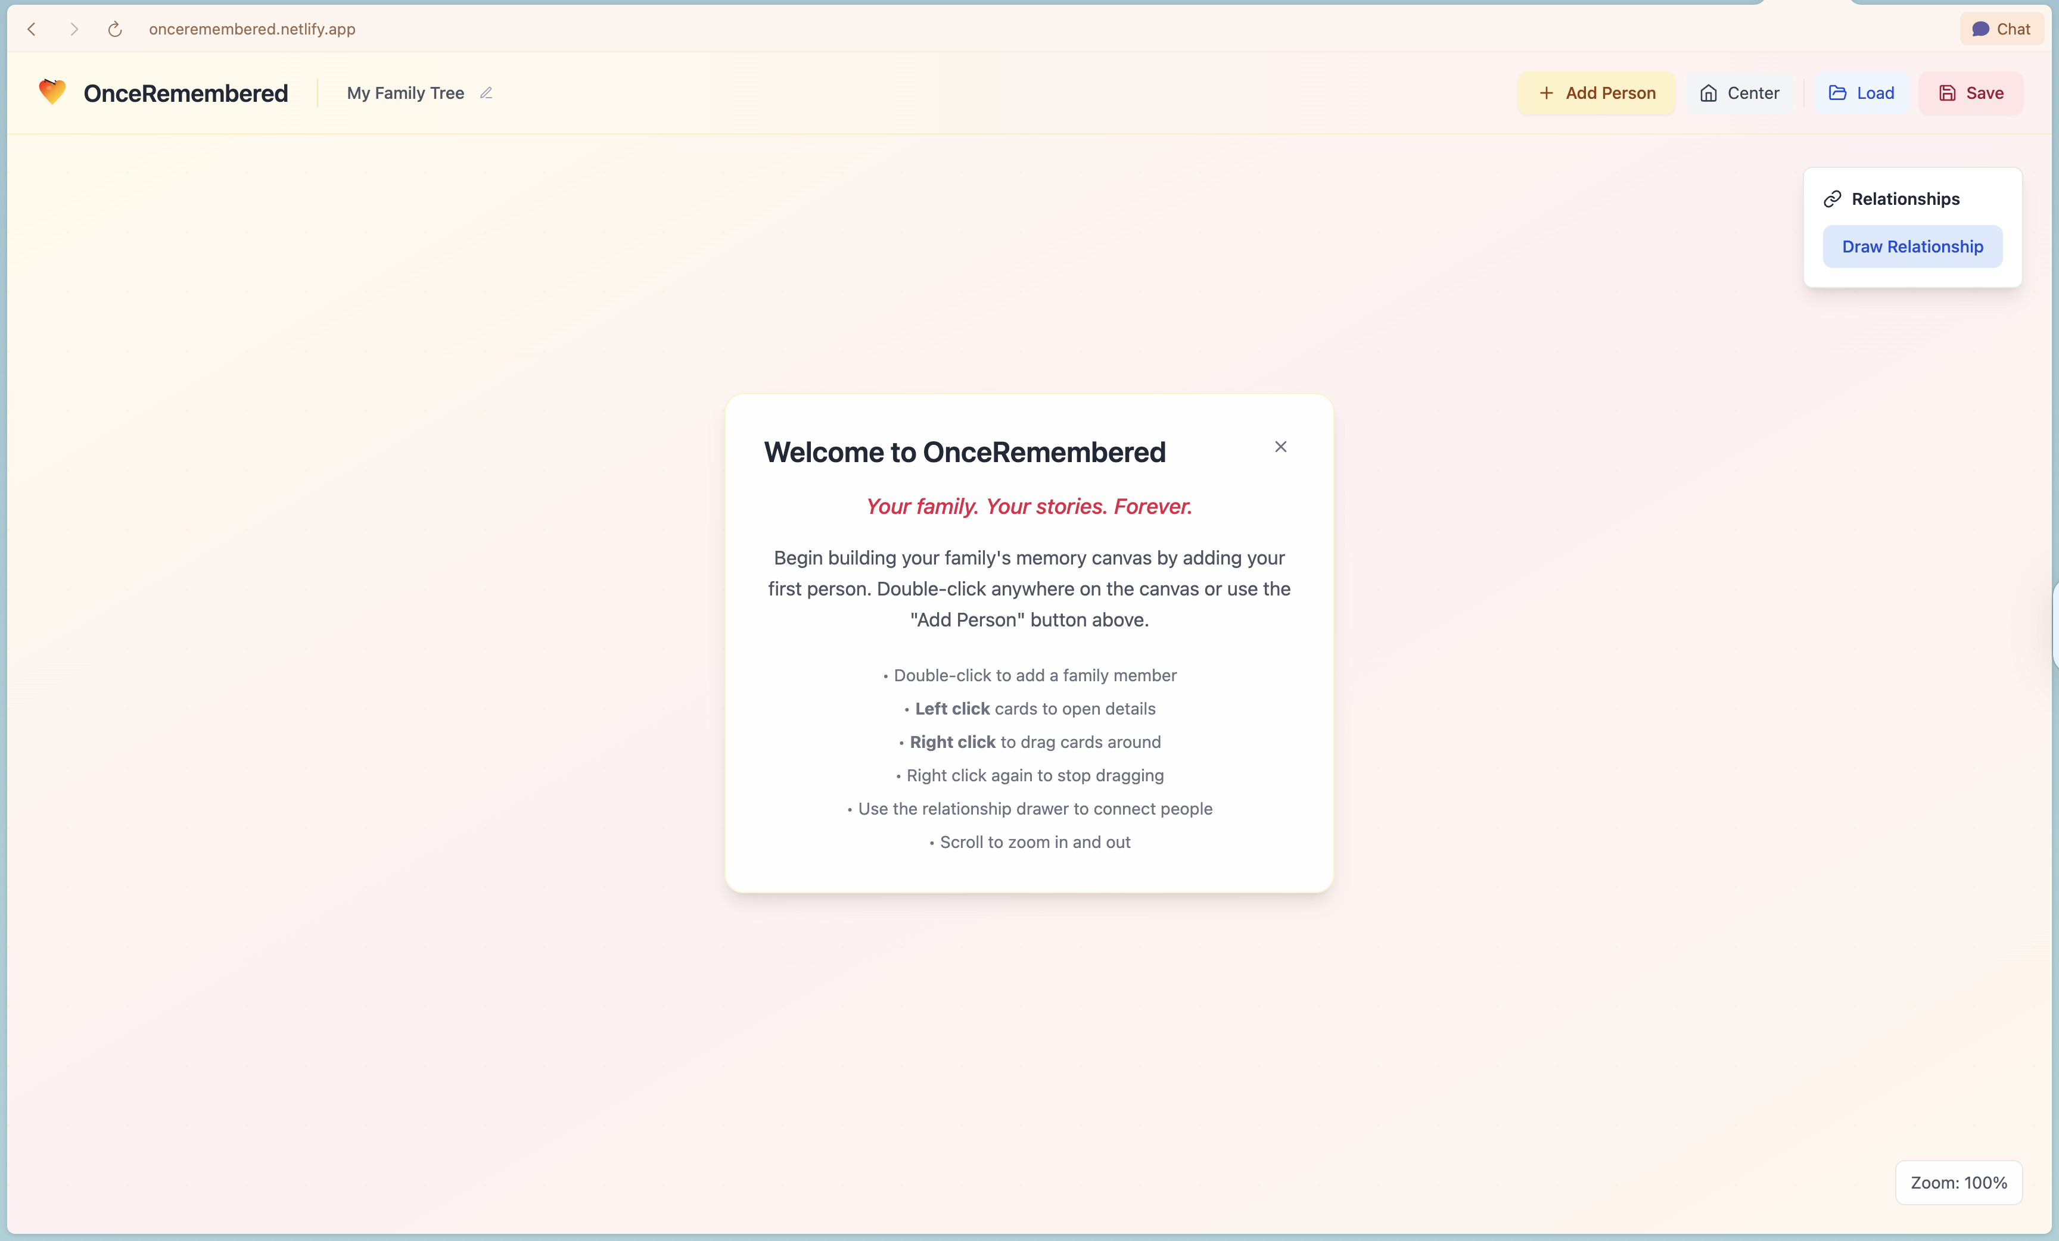Click the Save label in the header
This screenshot has height=1241, width=2059.
coord(1985,93)
